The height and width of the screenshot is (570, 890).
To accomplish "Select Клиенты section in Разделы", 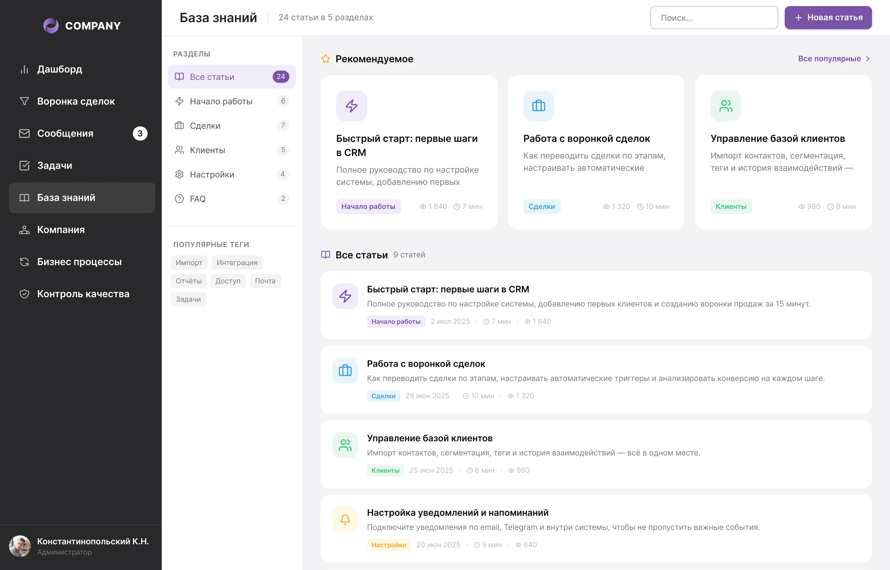I will click(x=232, y=150).
